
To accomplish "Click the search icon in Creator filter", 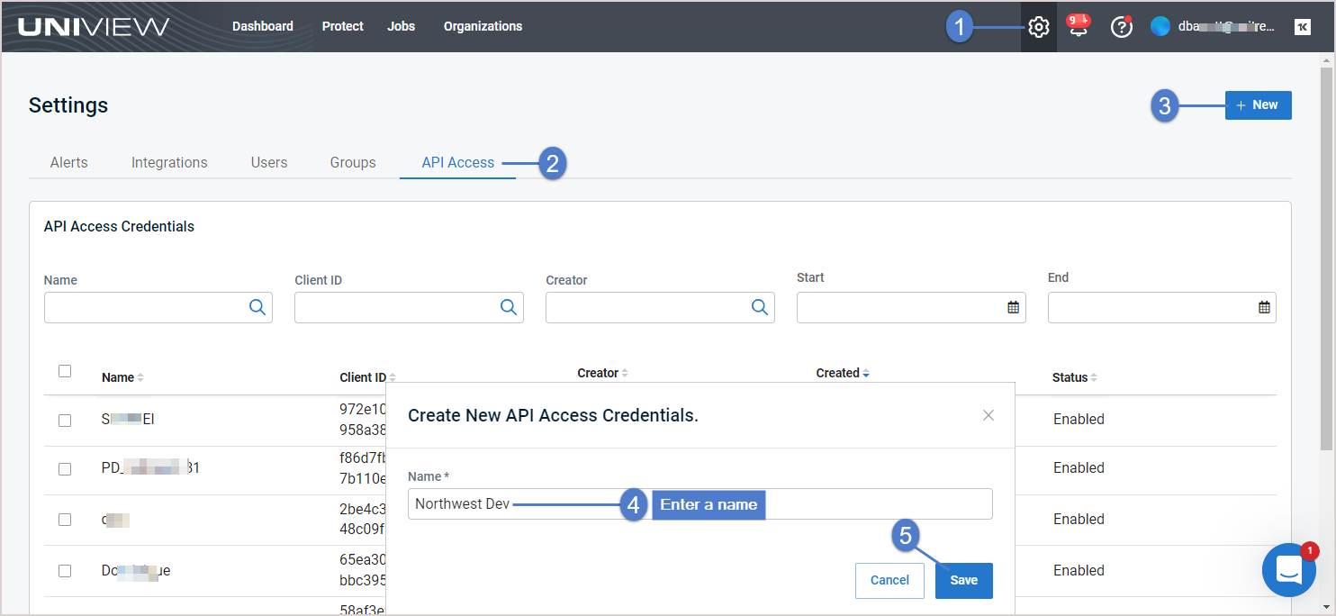I will pos(760,307).
